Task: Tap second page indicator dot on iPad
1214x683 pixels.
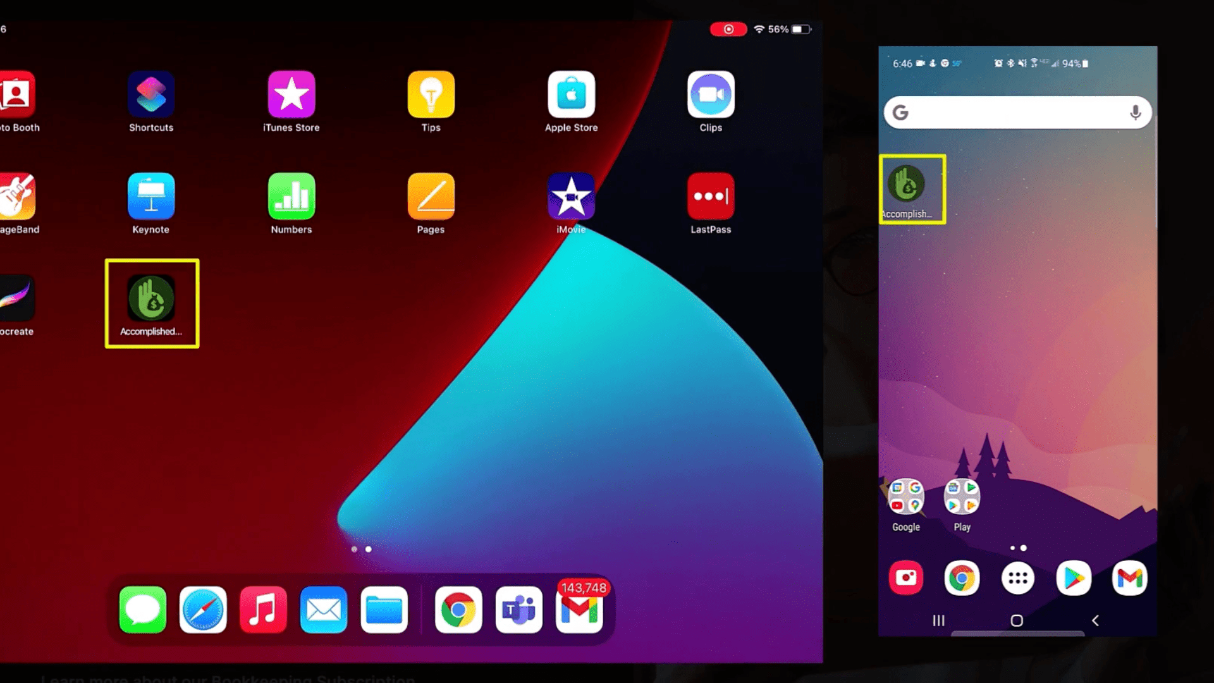Action: click(369, 548)
